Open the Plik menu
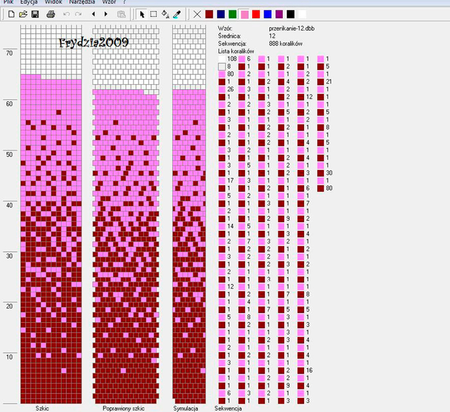 (8, 2)
